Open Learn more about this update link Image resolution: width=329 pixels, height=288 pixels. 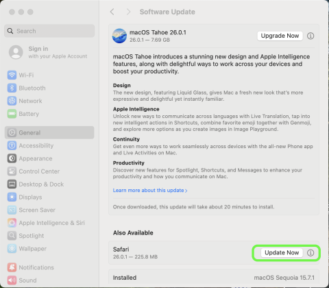point(150,190)
